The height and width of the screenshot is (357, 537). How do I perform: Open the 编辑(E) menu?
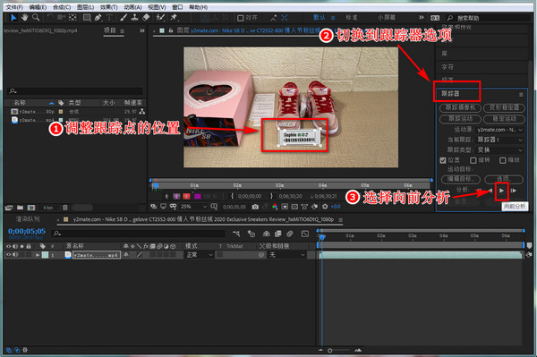point(38,7)
